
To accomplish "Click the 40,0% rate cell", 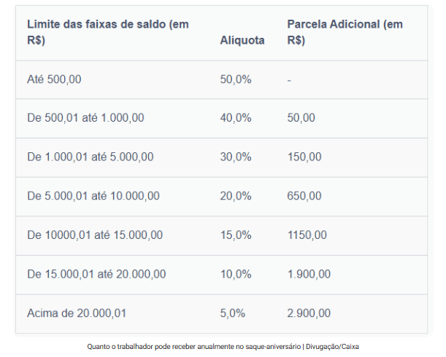I will (235, 118).
